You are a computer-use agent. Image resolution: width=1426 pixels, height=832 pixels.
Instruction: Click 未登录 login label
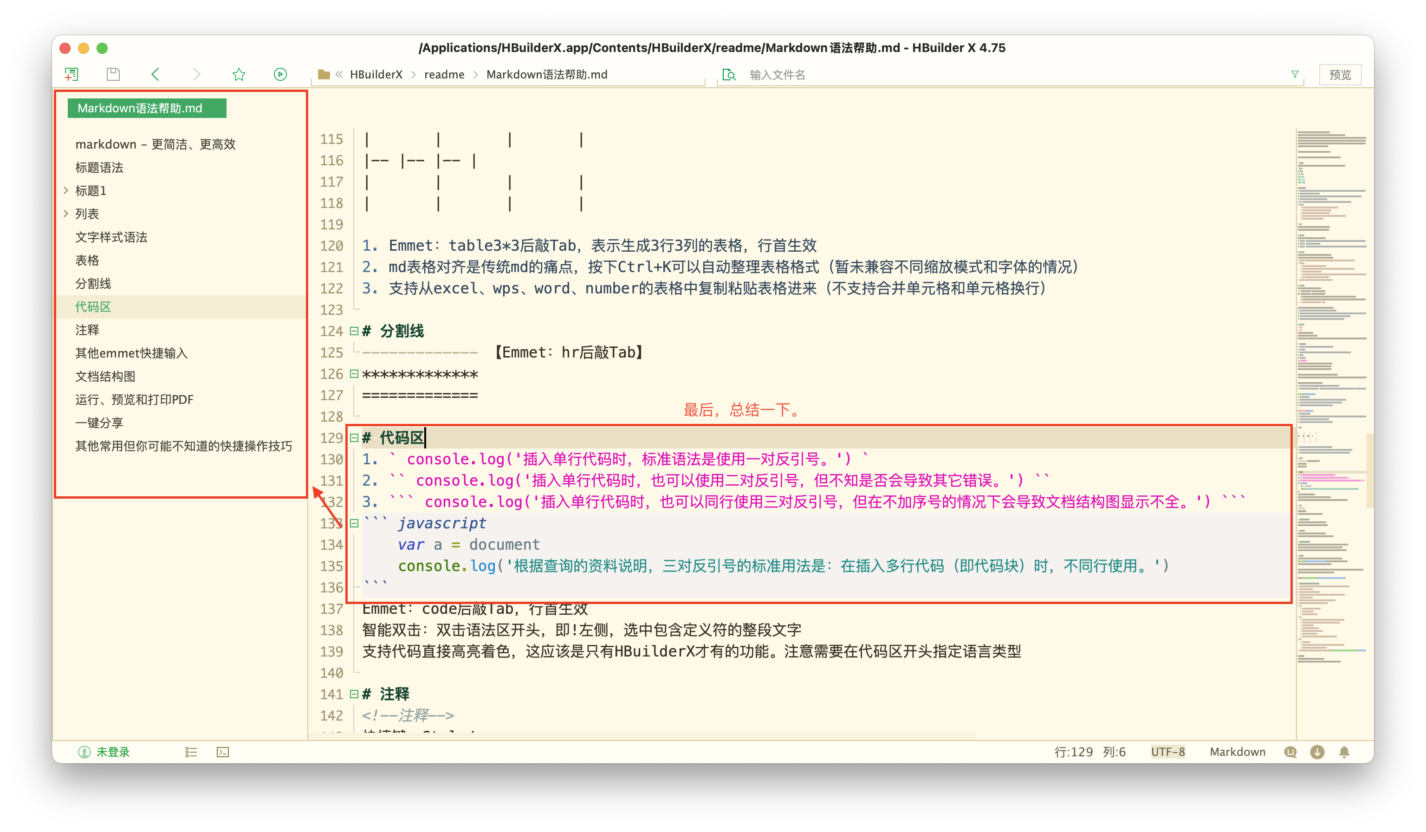coord(113,752)
